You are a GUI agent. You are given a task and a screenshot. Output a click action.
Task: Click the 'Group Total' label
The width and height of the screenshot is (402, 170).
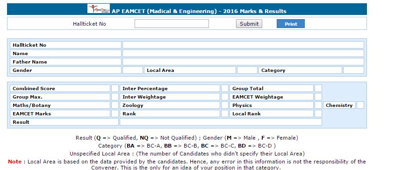point(272,89)
